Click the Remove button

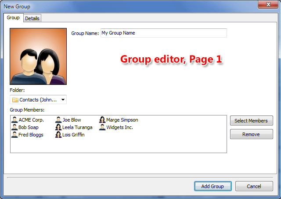252,134
